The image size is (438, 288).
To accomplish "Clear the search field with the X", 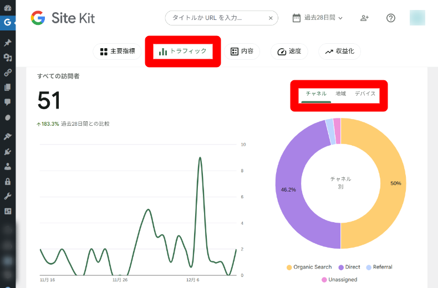I will click(x=271, y=18).
